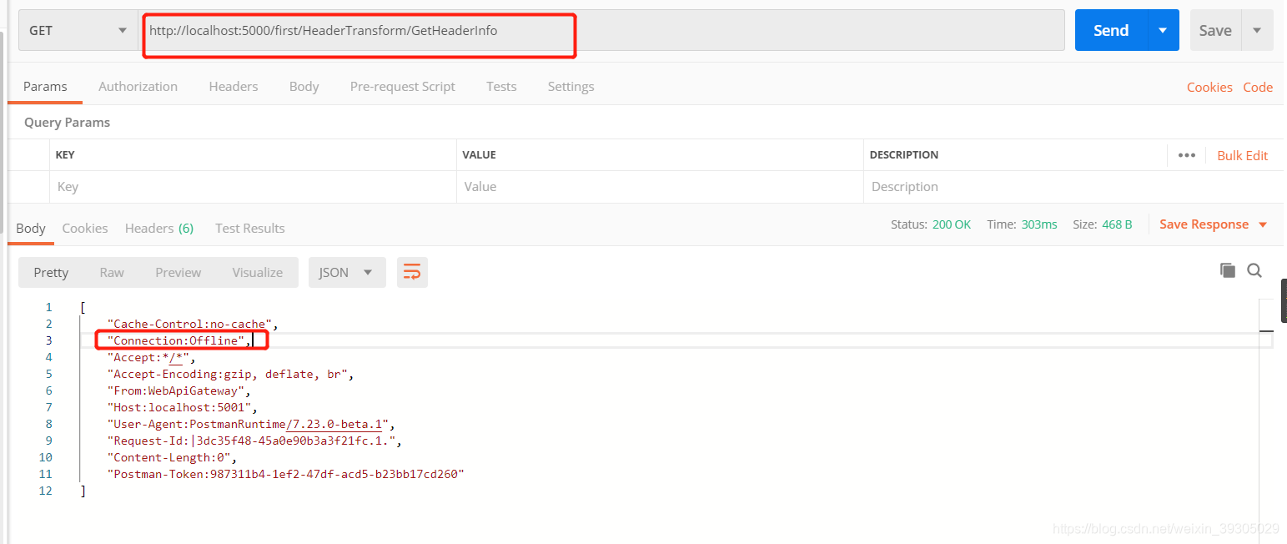Switch to Bulk Edit mode

[x=1242, y=155]
